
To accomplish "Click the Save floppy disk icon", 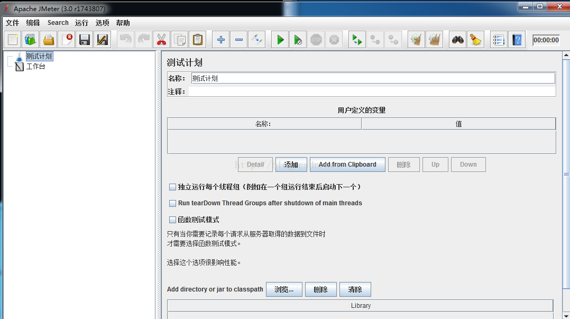I will pyautogui.click(x=85, y=40).
